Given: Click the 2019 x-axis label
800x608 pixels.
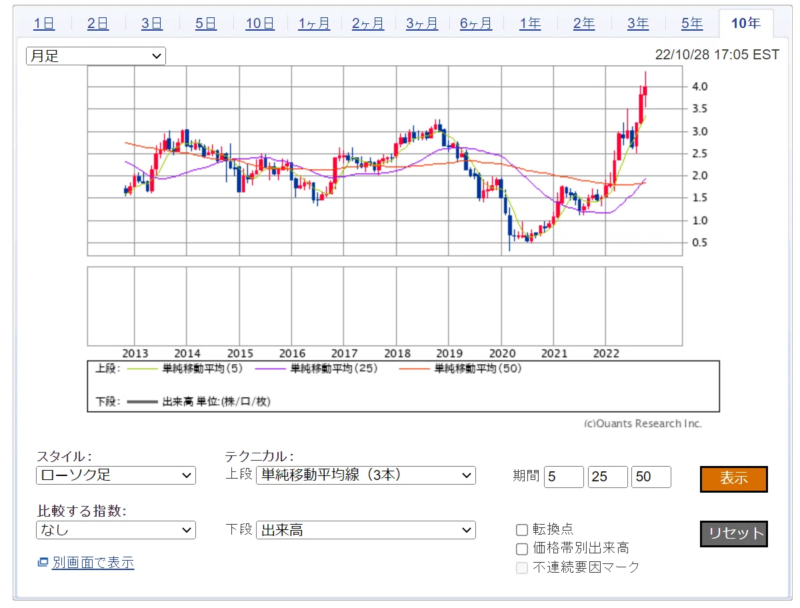Looking at the screenshot, I should (x=449, y=353).
